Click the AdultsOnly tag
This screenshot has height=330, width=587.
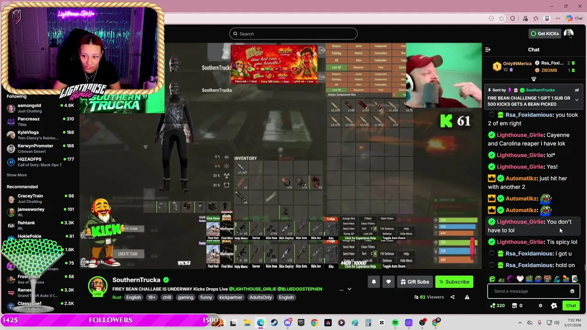(x=261, y=297)
